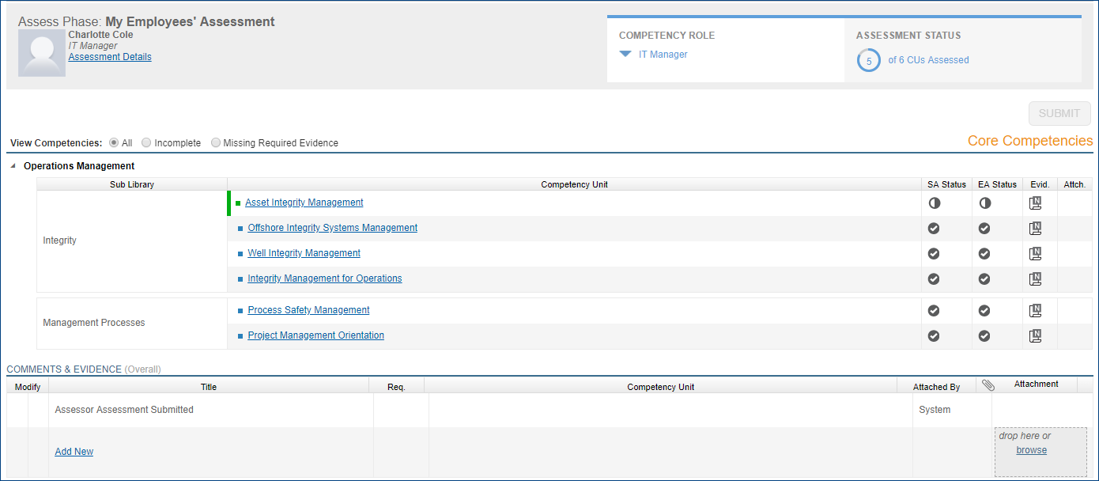Click the browse attachment link
This screenshot has width=1099, height=481.
[x=1032, y=450]
